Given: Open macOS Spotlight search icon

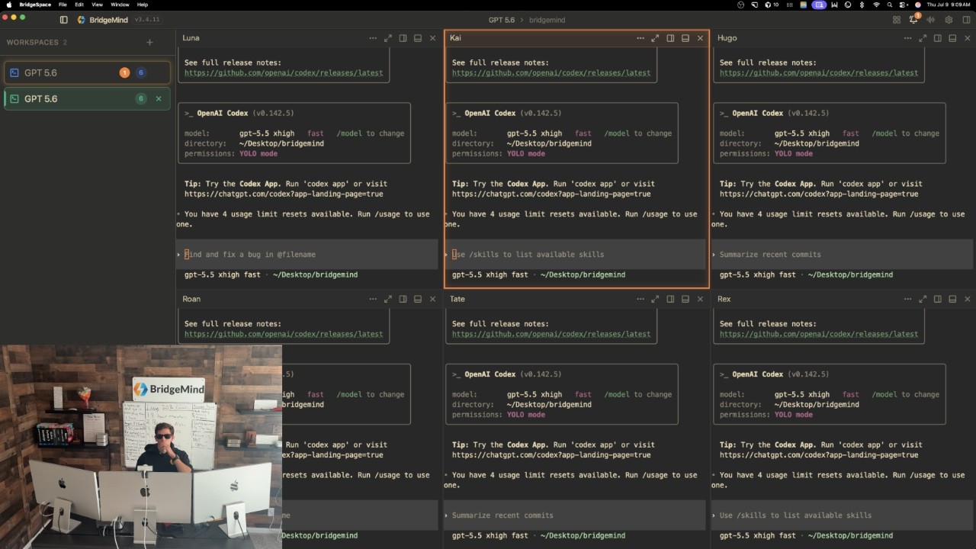Looking at the screenshot, I should (x=889, y=5).
